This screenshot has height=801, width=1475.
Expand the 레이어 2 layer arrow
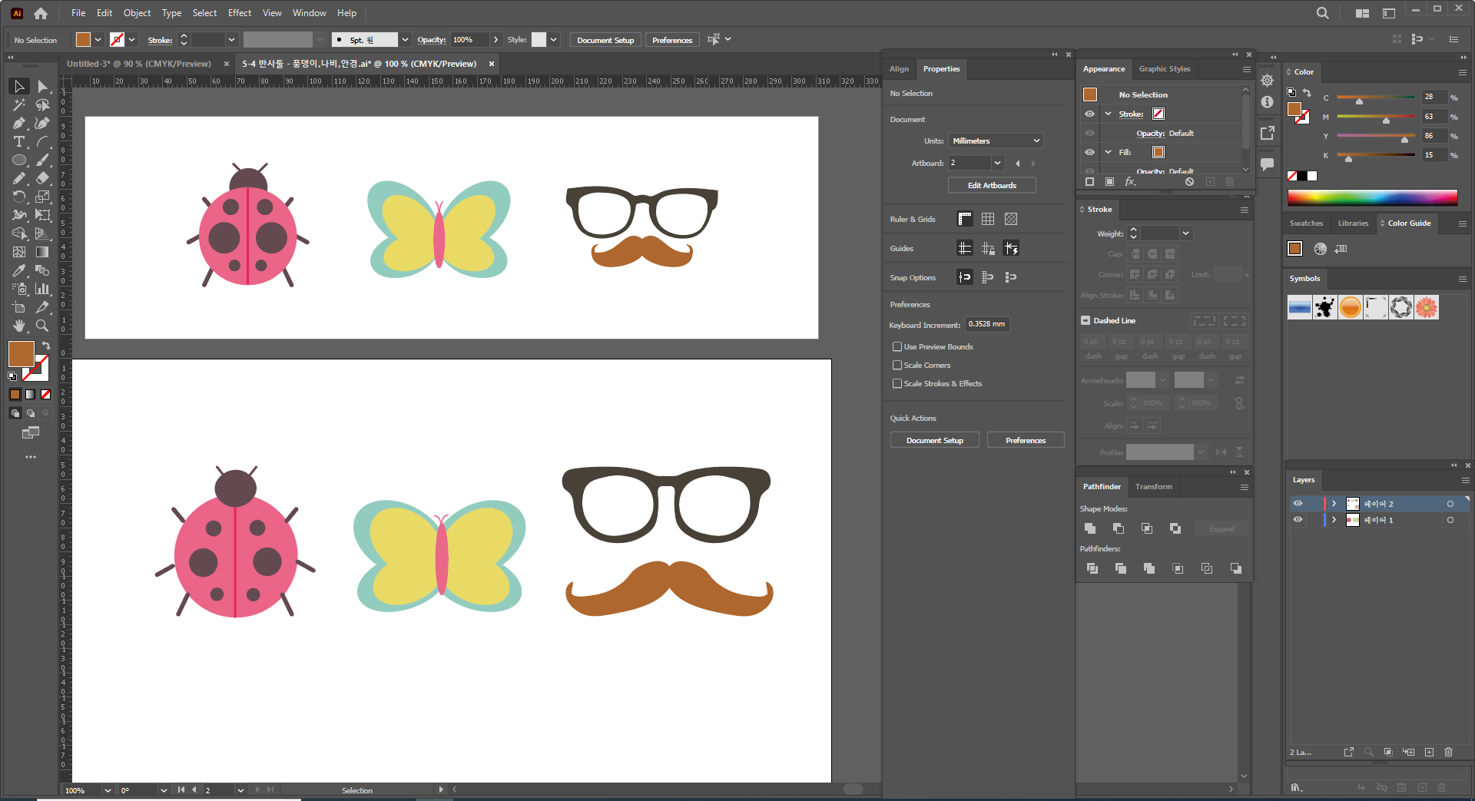(x=1334, y=504)
